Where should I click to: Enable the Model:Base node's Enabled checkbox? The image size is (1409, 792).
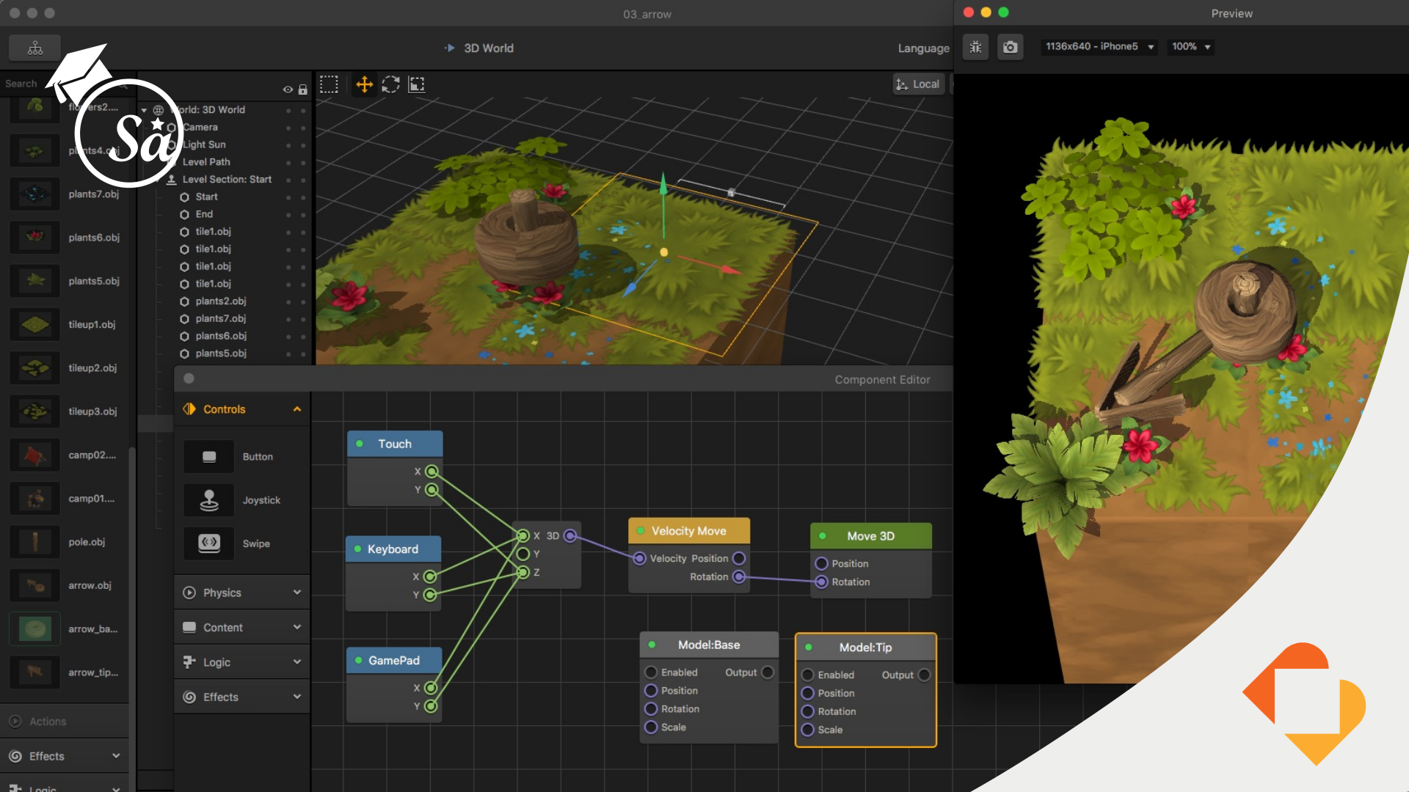650,672
